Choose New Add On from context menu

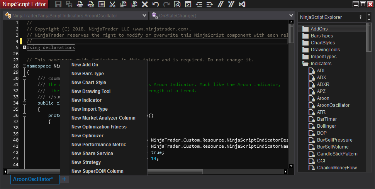[104, 65]
